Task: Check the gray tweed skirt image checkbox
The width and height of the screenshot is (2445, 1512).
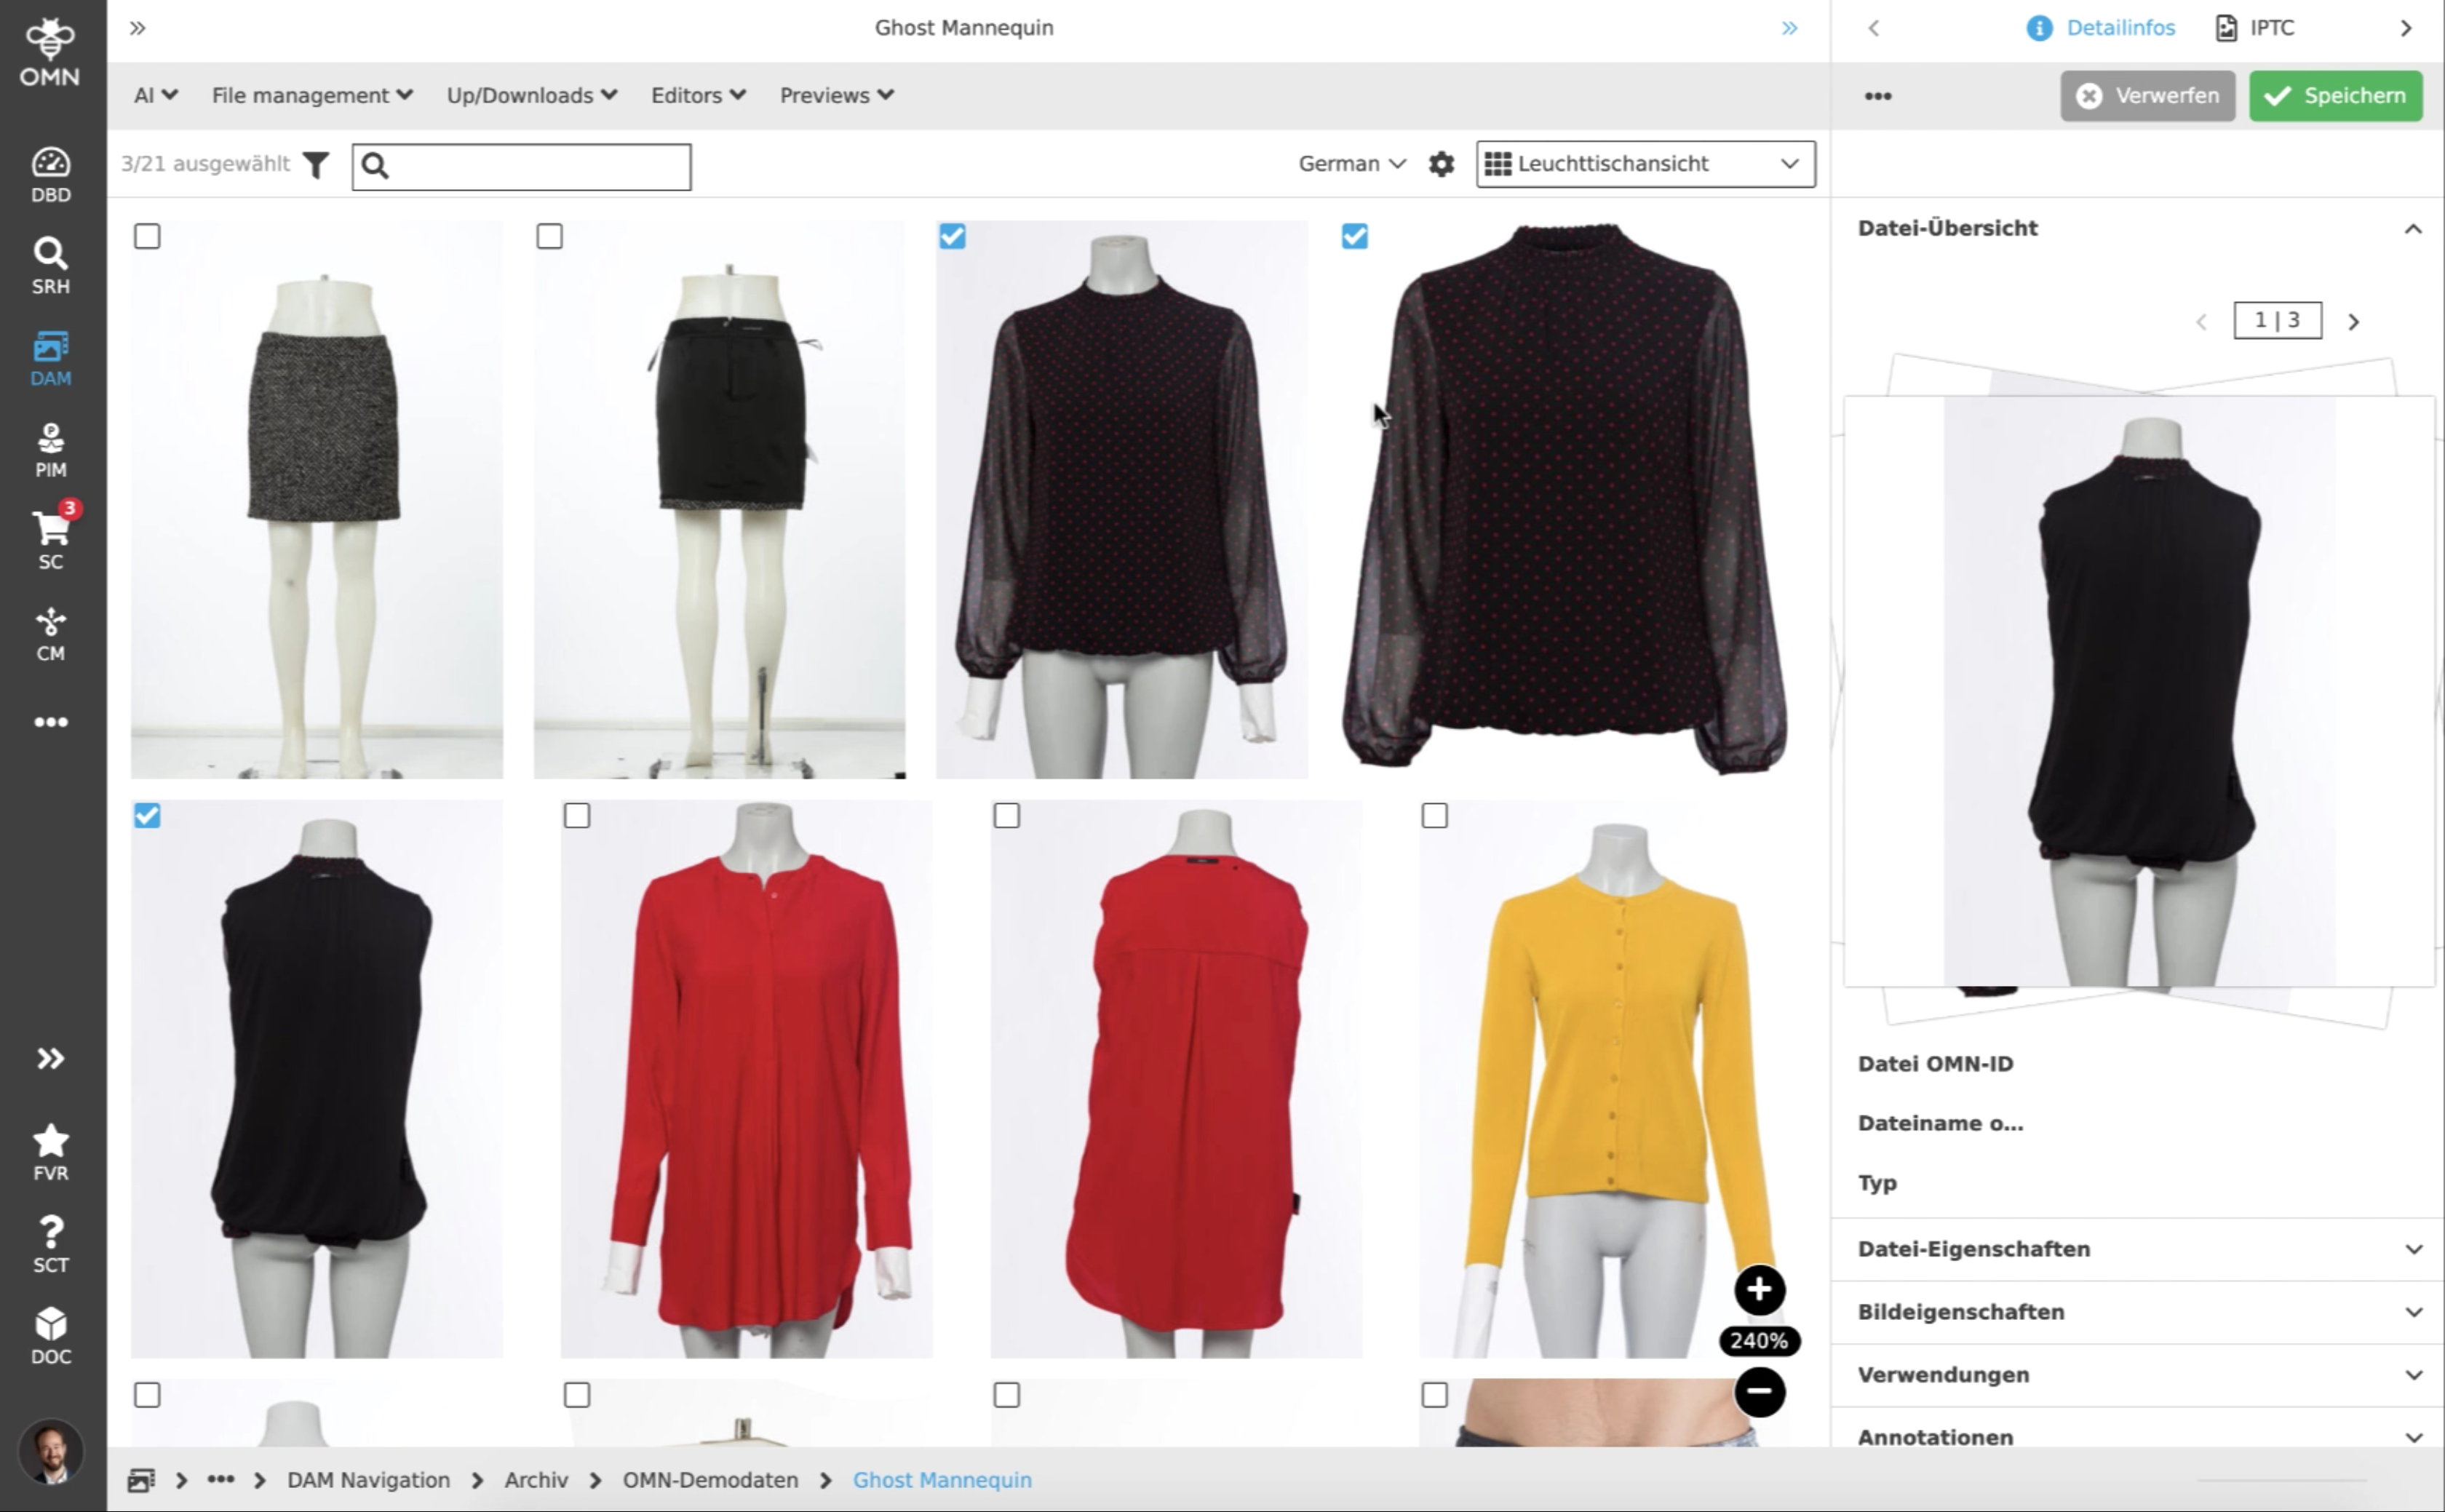Action: pos(147,237)
